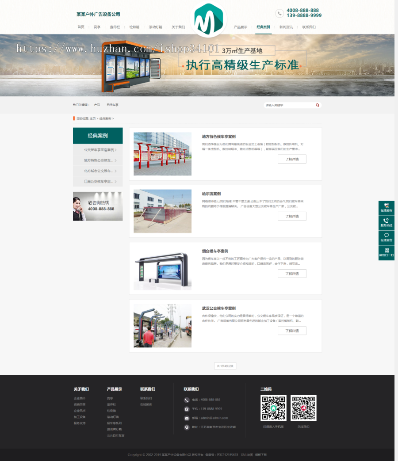
Task: Click 了解详情 for 哈尔滨案例
Action: [291, 216]
